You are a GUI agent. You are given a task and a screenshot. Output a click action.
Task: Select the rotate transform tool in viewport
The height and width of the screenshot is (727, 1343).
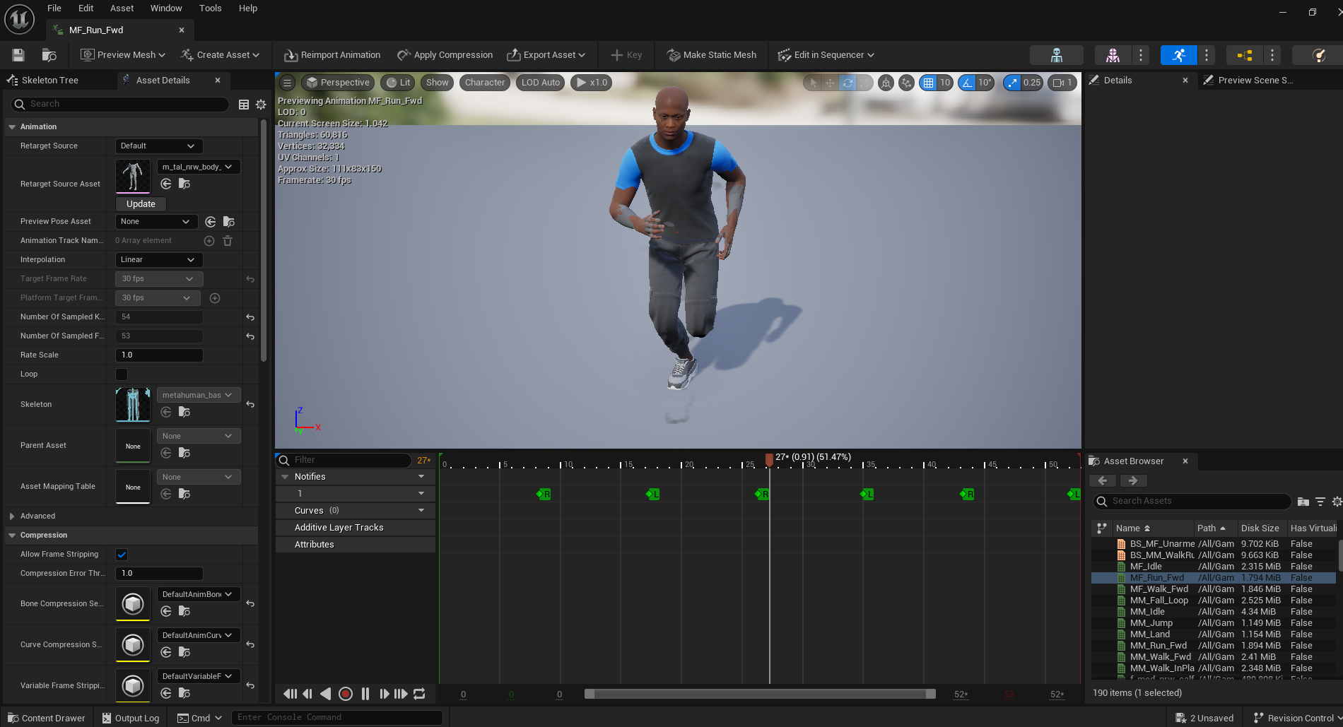(x=847, y=83)
